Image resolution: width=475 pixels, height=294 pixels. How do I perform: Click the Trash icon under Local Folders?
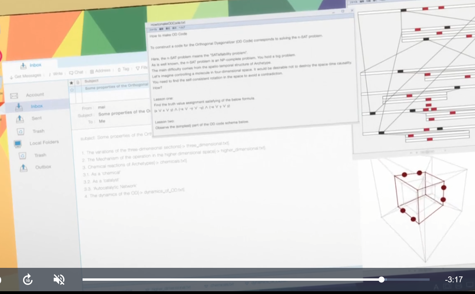coord(23,156)
